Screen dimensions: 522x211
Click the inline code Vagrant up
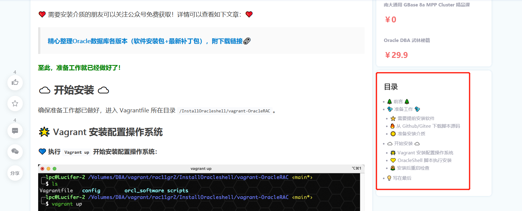pyautogui.click(x=77, y=152)
